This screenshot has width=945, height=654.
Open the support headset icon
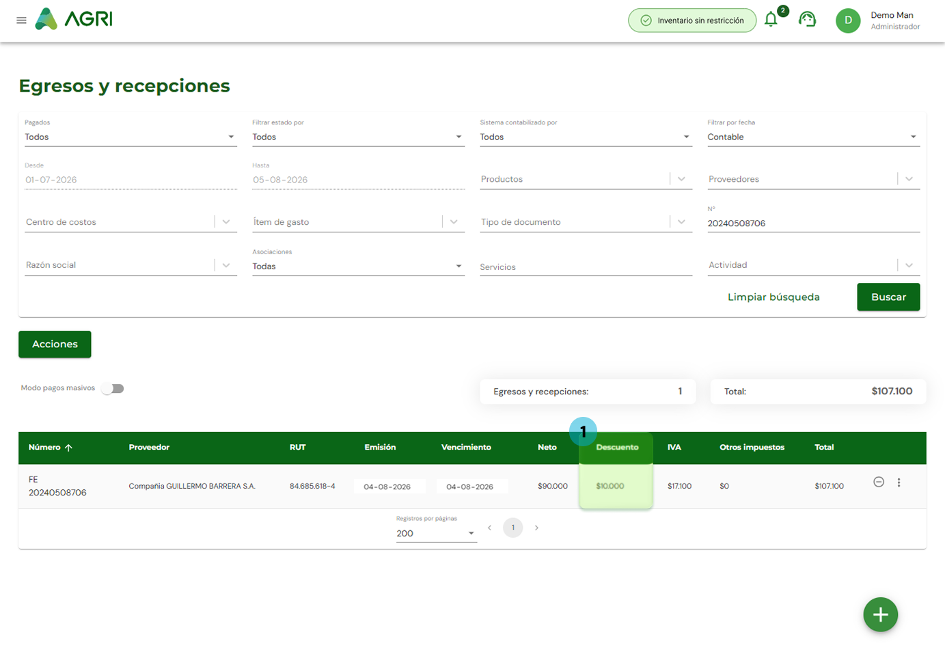pyautogui.click(x=807, y=19)
